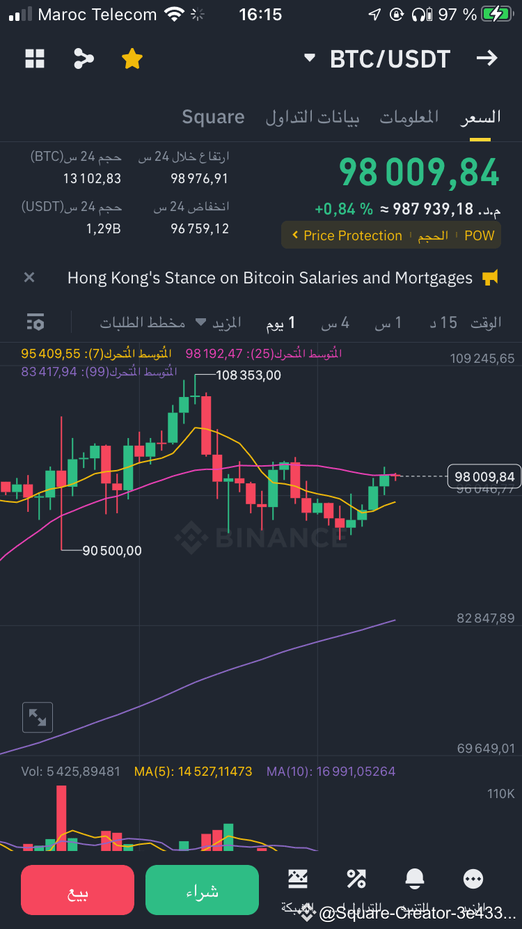This screenshot has height=929, width=522.
Task: Tap the yellow megaphone announcement icon
Action: click(491, 277)
